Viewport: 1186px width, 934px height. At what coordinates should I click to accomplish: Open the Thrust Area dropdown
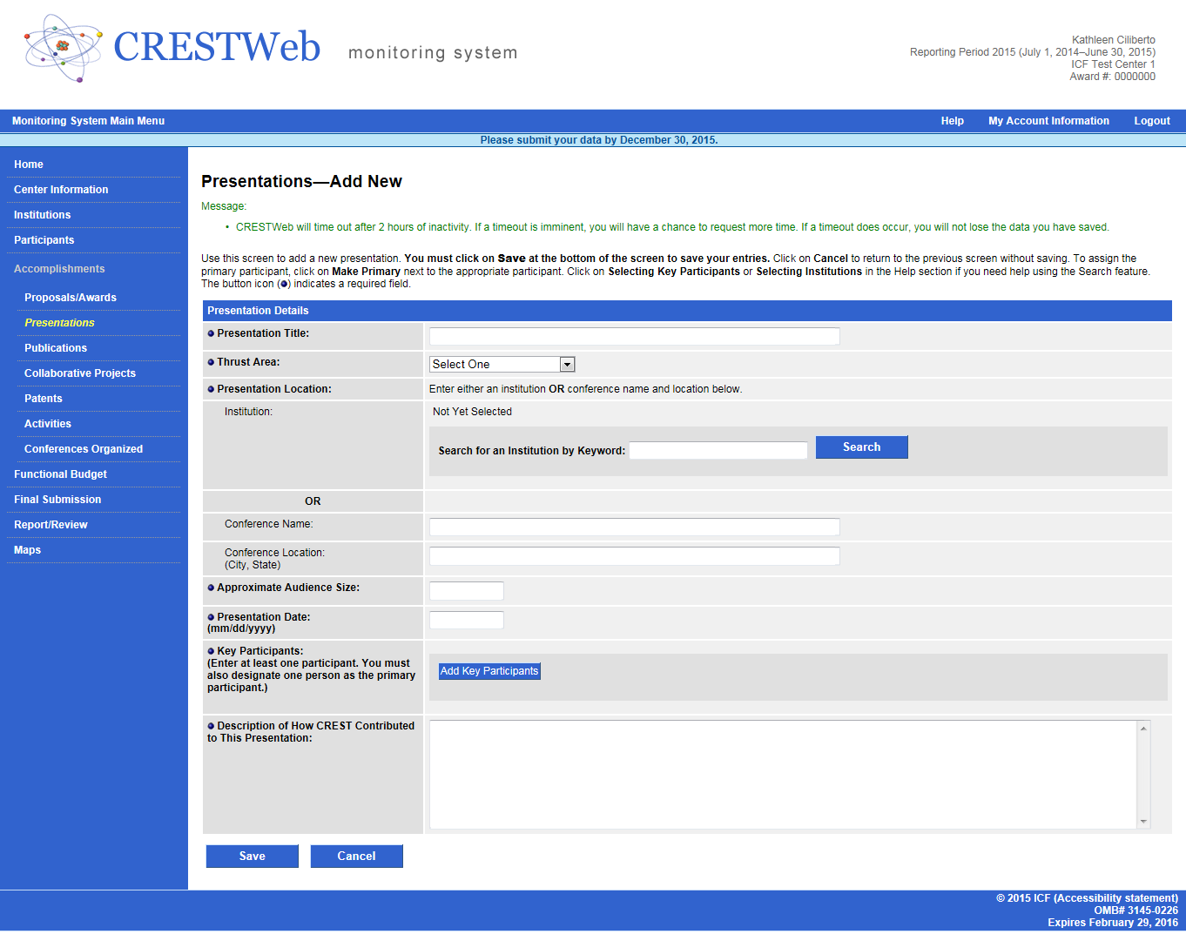502,365
